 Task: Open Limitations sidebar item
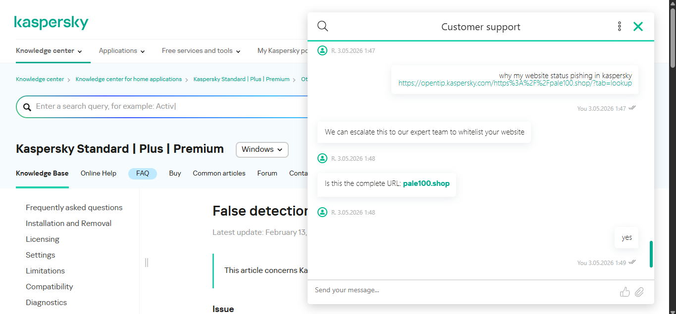tap(46, 271)
